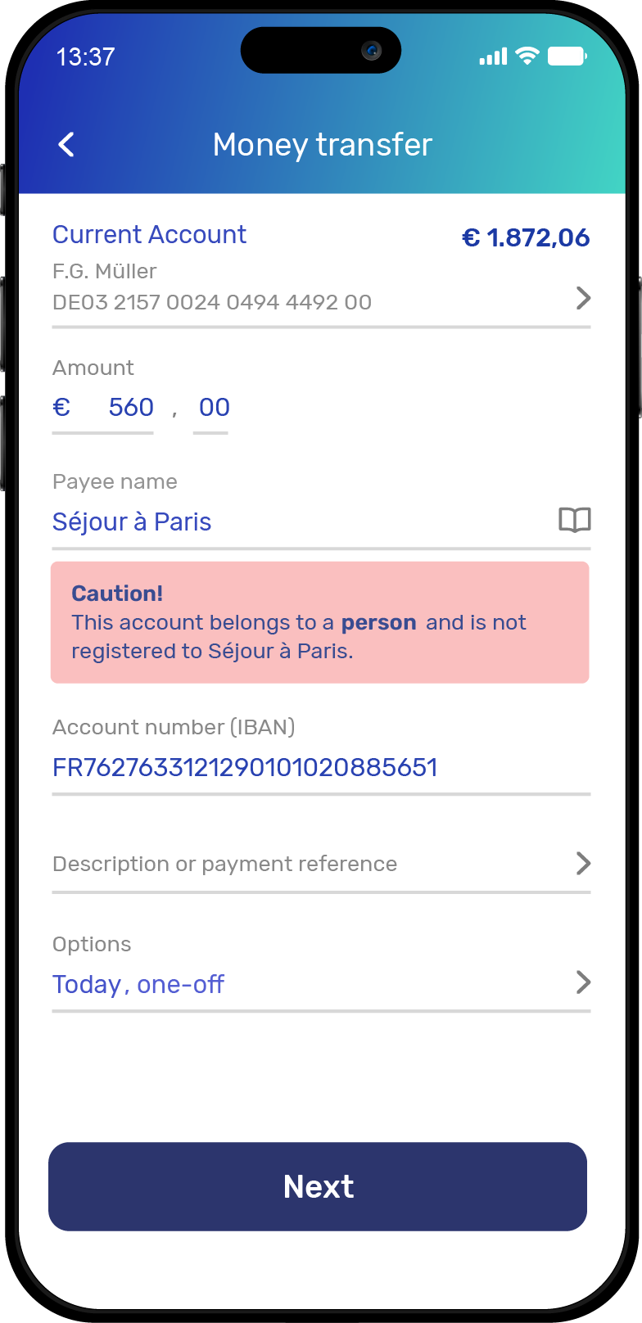Viewport: 642px width, 1323px height.
Task: Tap the Current Account title
Action: (149, 234)
